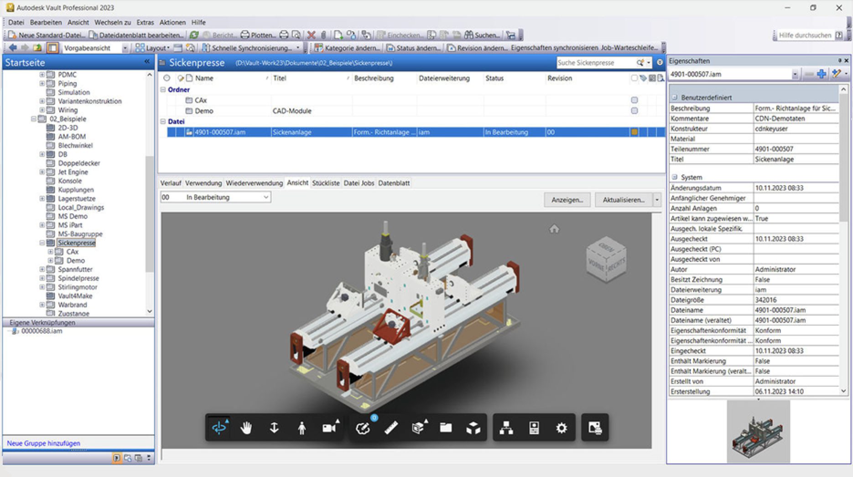Click the blue plus icon in Eigenschaften panel
The image size is (853, 477).
coord(822,74)
